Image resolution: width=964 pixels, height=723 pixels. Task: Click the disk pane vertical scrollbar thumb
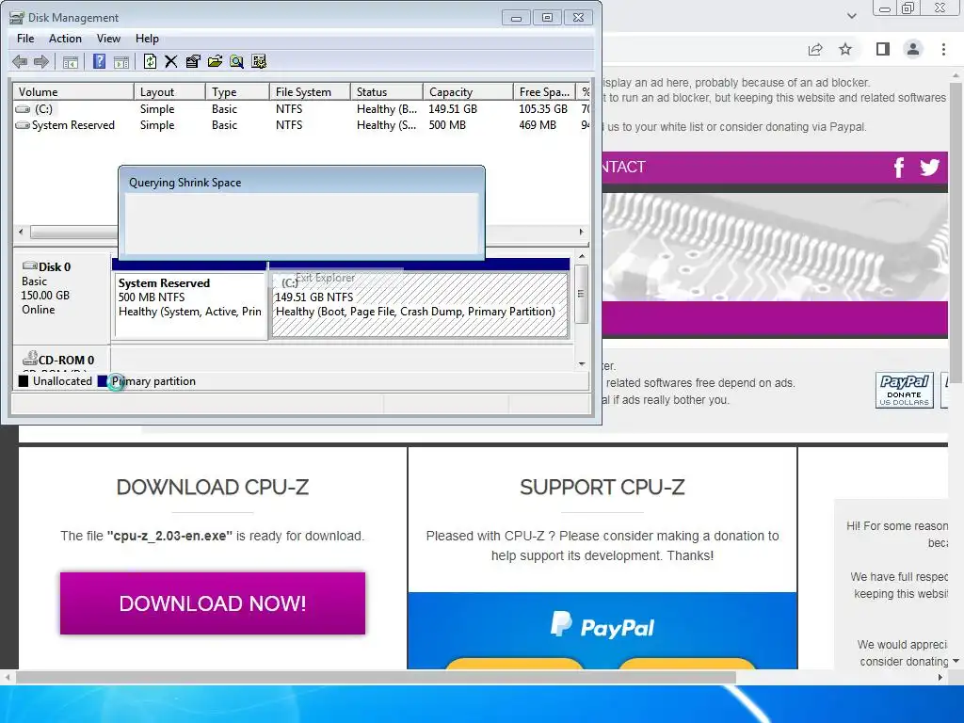[x=582, y=294]
